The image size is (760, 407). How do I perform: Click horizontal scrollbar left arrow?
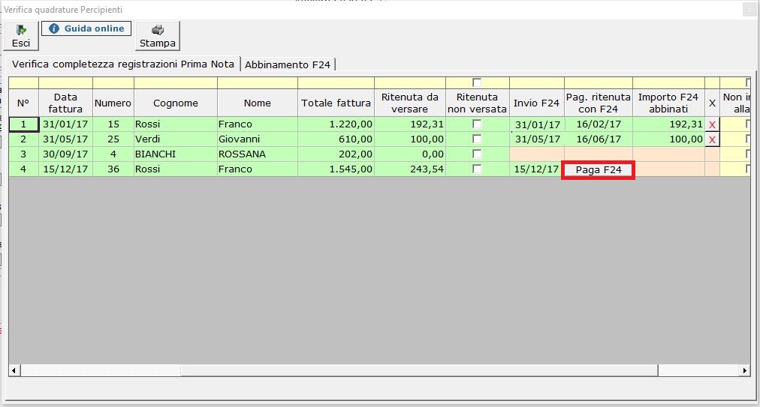coord(14,370)
